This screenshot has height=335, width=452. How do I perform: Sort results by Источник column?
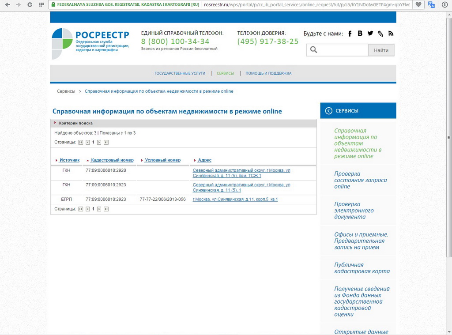click(x=69, y=160)
